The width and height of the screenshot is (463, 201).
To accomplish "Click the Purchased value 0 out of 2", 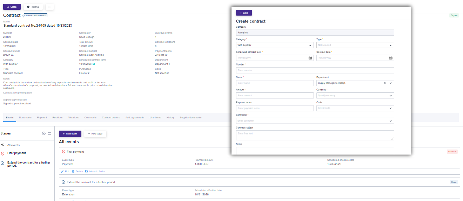I will tap(84, 73).
